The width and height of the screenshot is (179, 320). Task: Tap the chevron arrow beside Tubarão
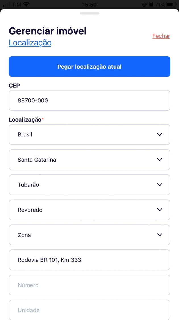(160, 185)
